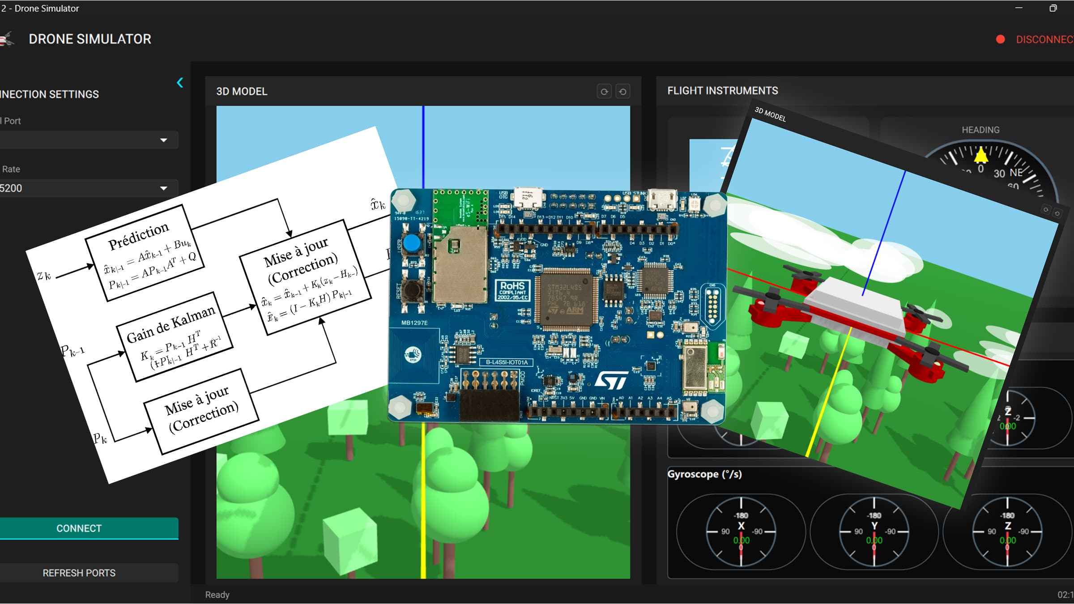Click the drone logo icon beside the title

click(7, 39)
